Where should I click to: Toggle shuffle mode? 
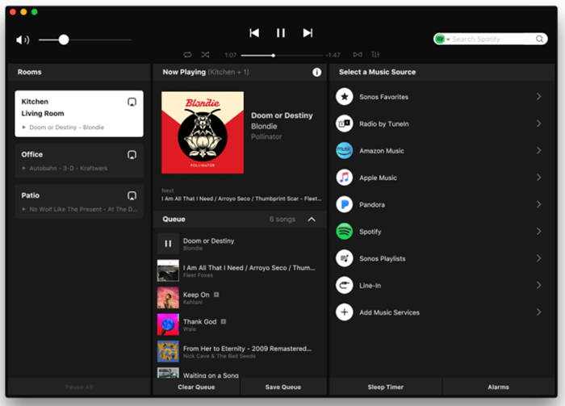coord(205,55)
